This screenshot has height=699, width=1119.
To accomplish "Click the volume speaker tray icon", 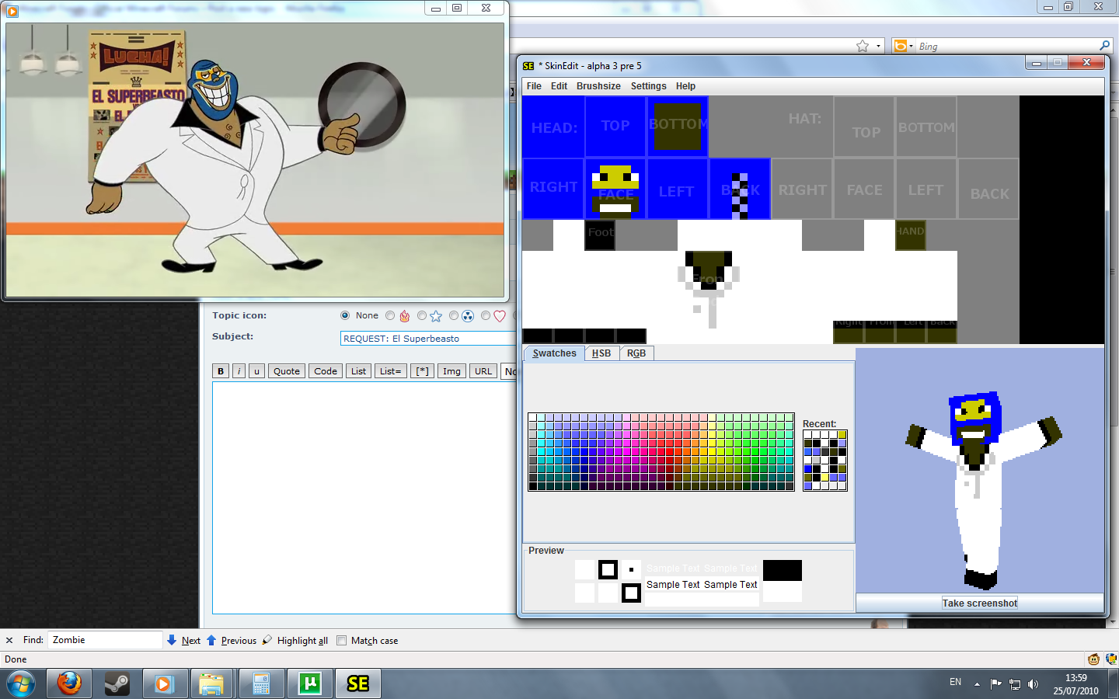I will pos(1033,684).
